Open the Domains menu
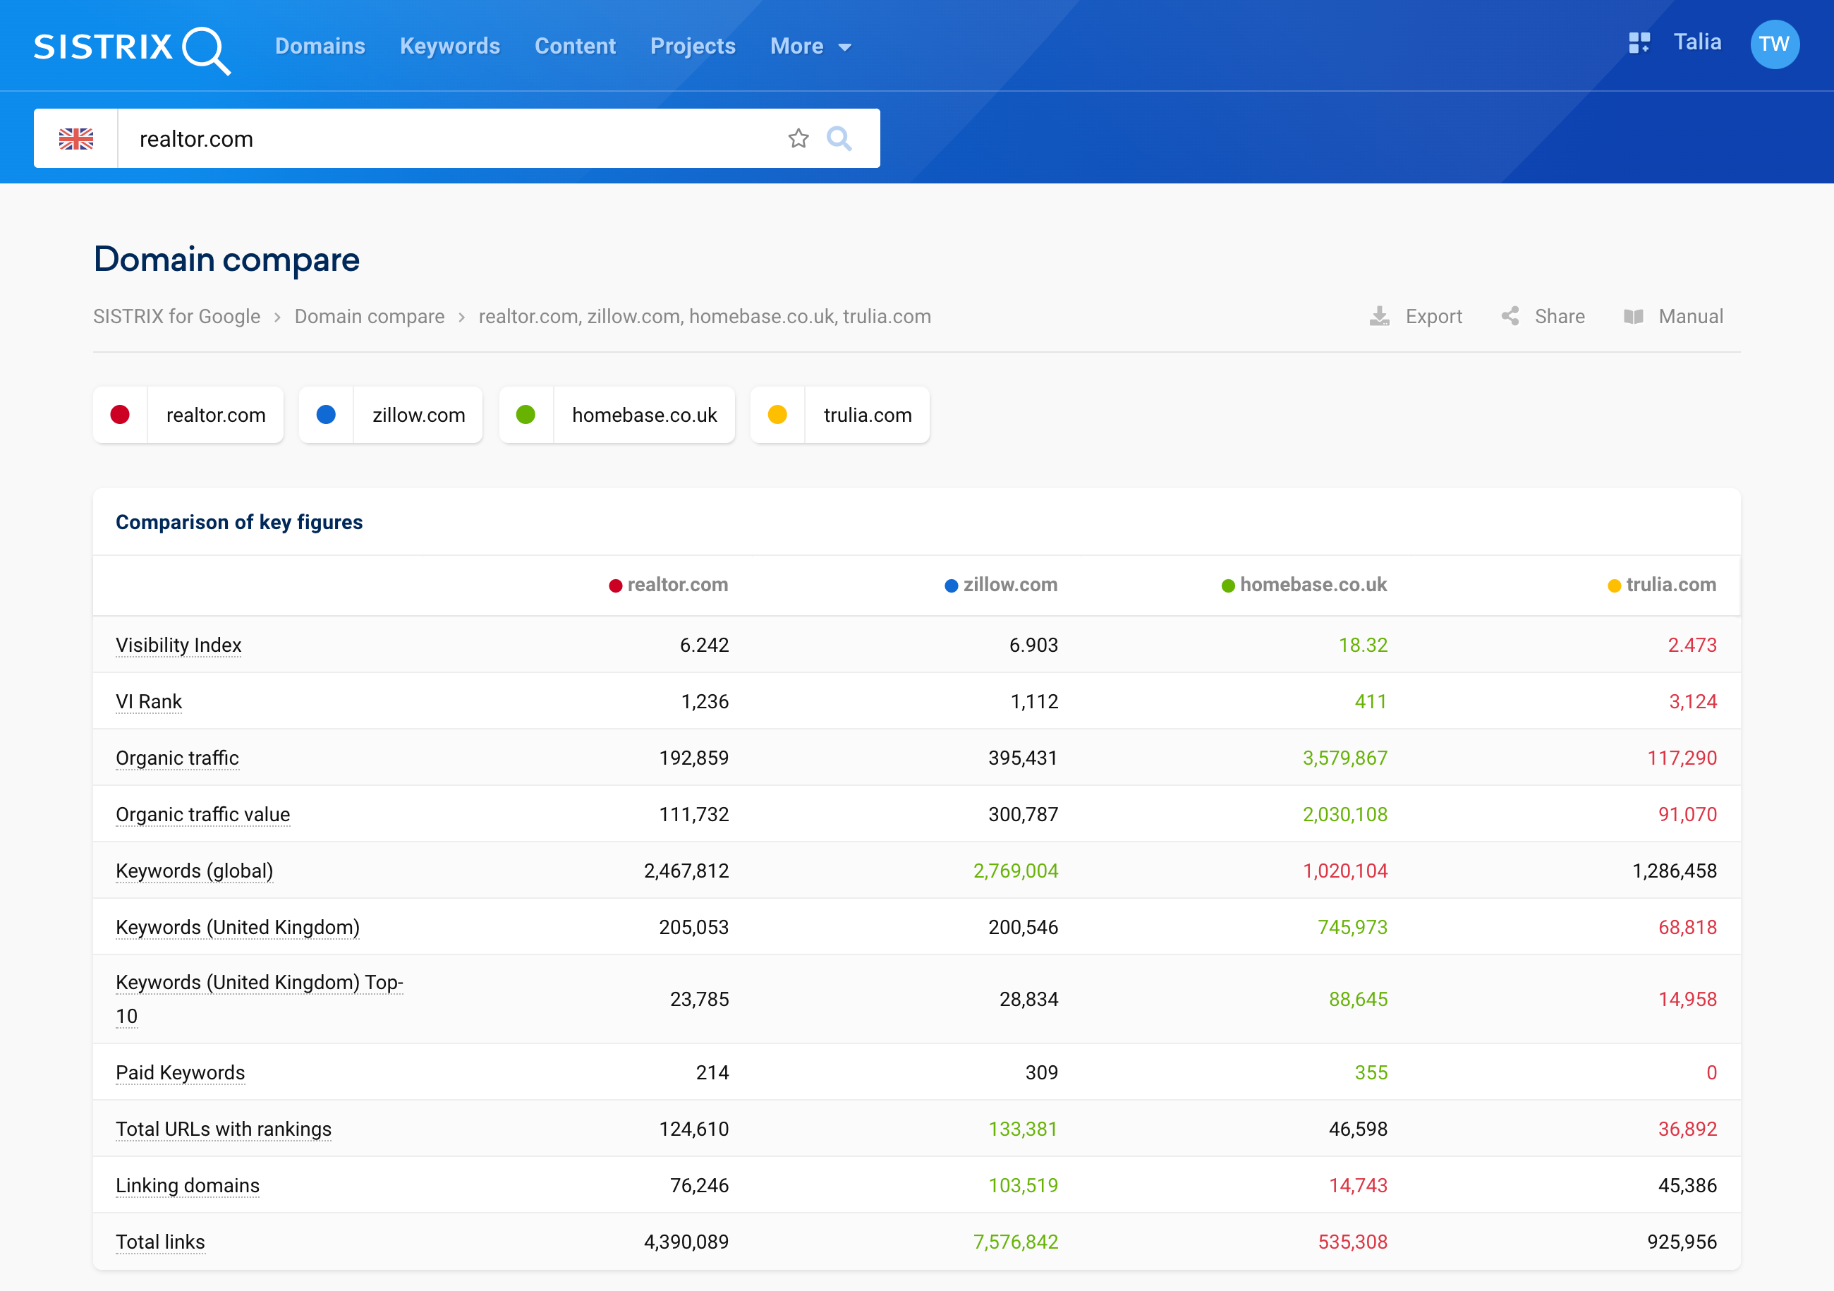Screen dimensions: 1834x1291 pyautogui.click(x=320, y=47)
